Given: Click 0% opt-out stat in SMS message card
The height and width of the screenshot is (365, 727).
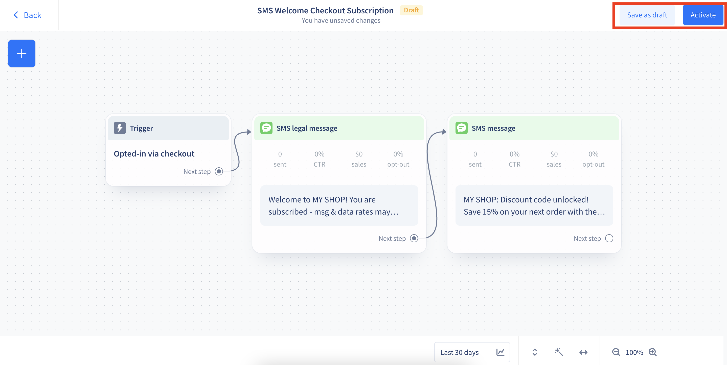Looking at the screenshot, I should click(593, 159).
